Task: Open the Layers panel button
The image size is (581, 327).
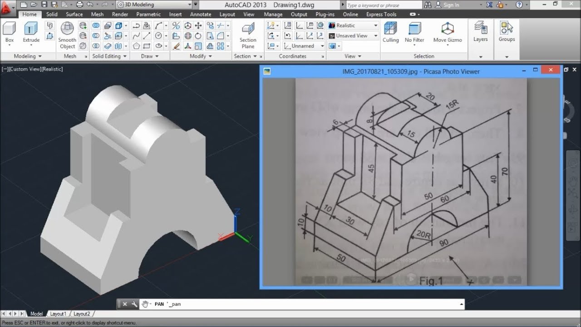Action: click(x=480, y=32)
